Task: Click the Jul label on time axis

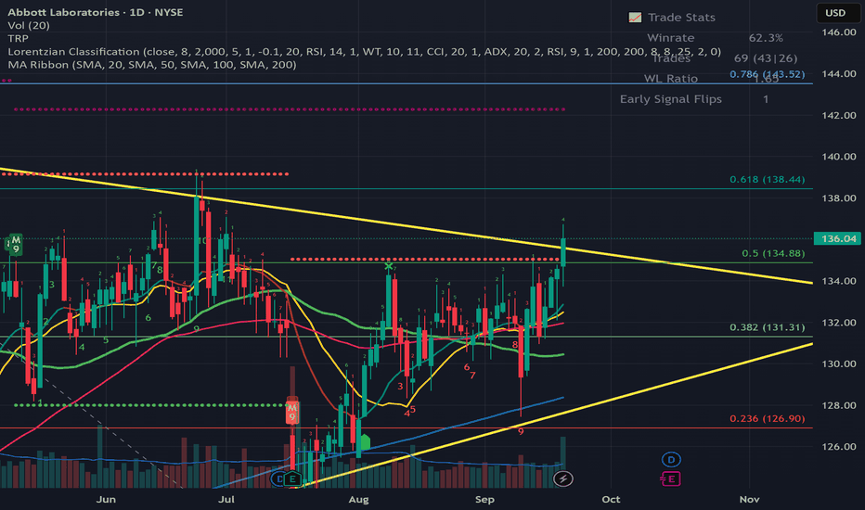Action: tap(226, 499)
